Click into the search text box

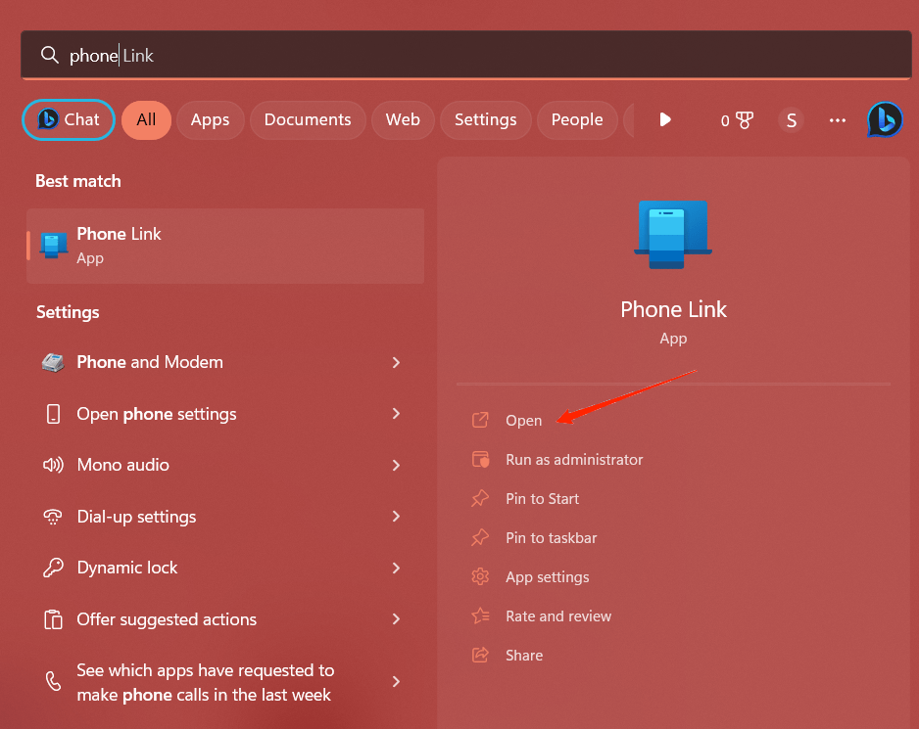pos(466,55)
